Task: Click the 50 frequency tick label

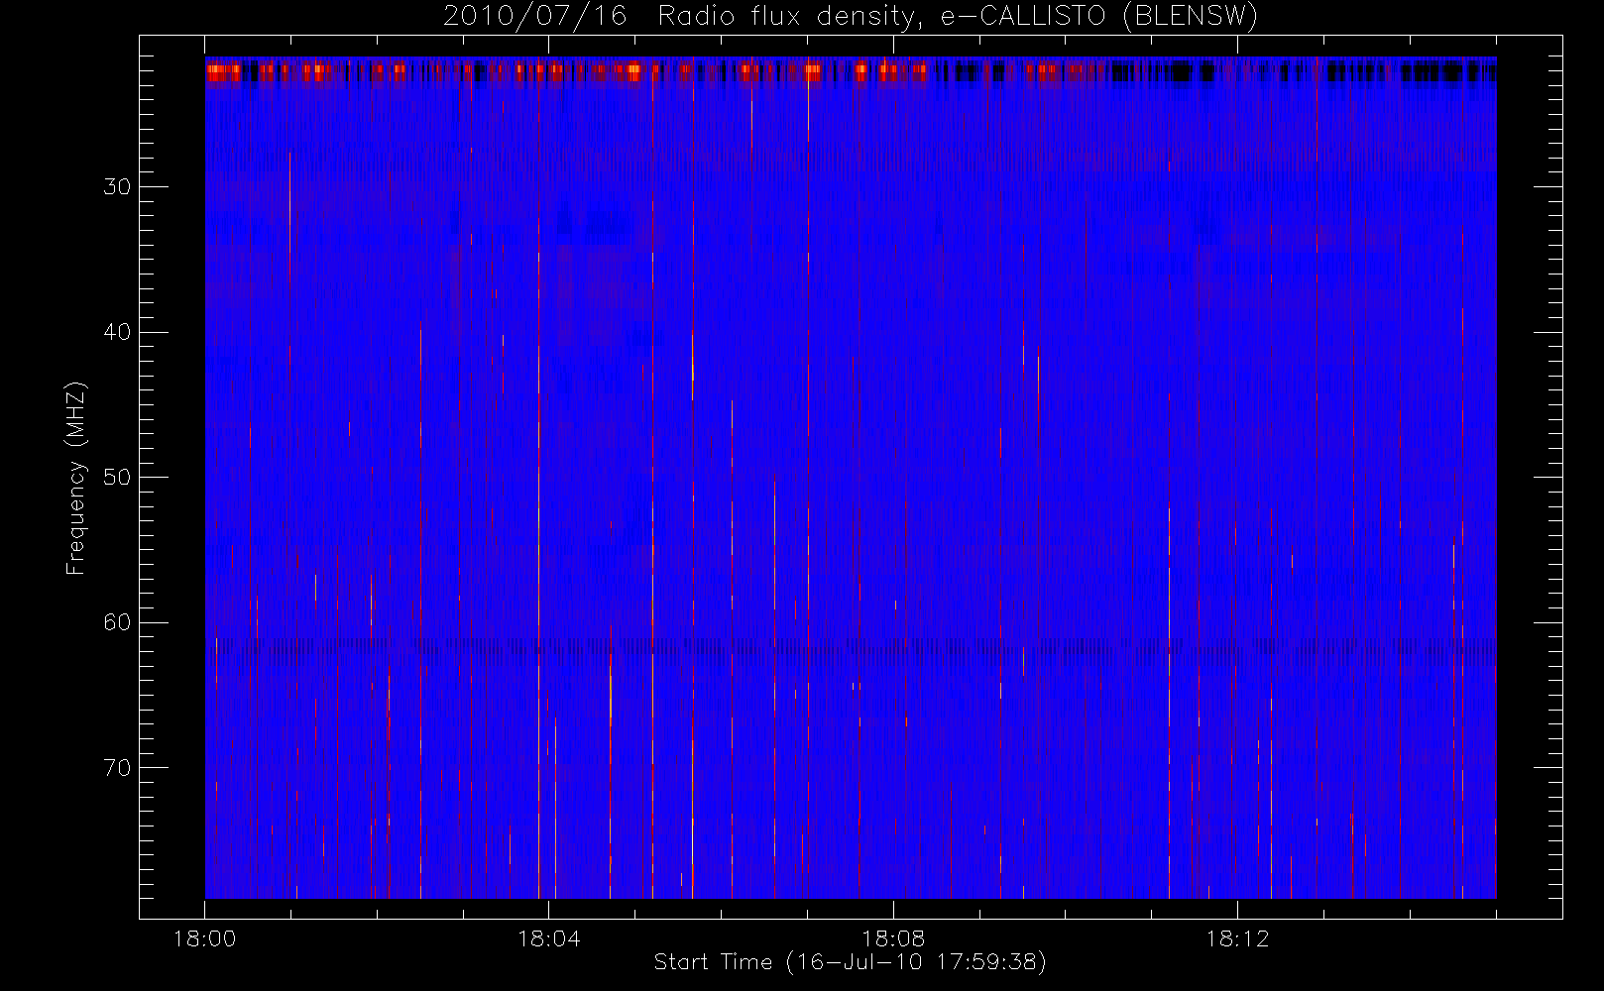Action: (x=116, y=478)
